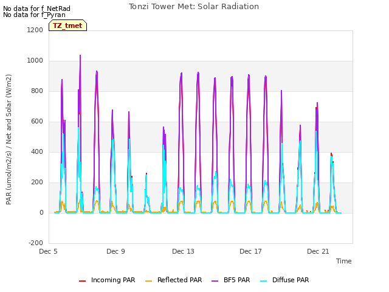Click the 1000 y-axis tick label
This screenshot has height=292, width=389.
pos(35,60)
